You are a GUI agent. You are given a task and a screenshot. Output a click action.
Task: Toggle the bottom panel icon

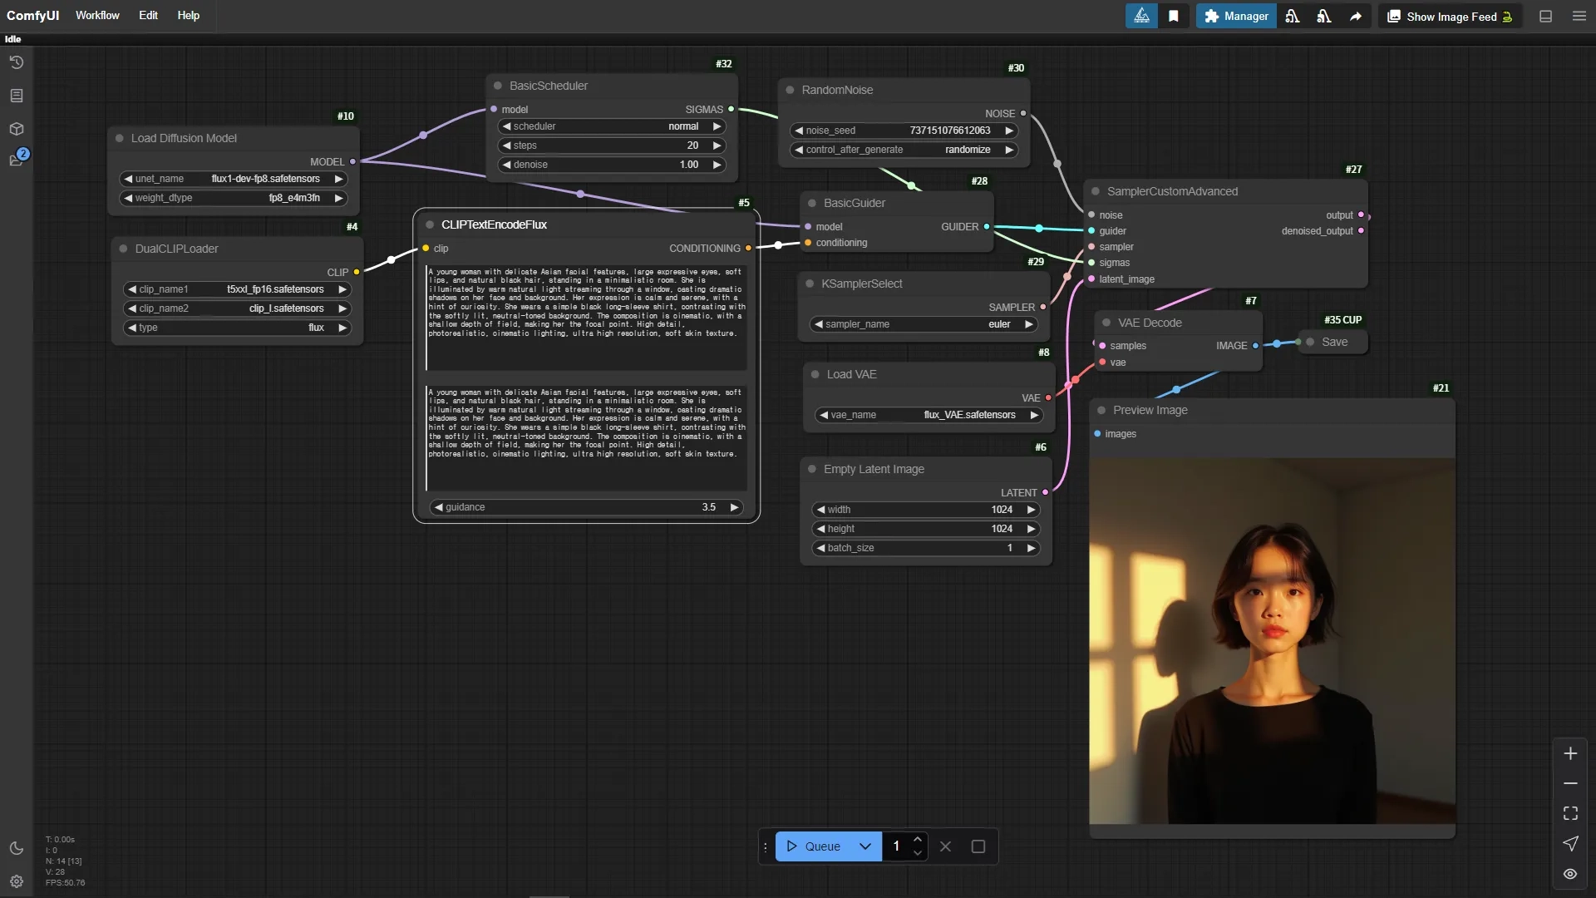[x=1545, y=16]
